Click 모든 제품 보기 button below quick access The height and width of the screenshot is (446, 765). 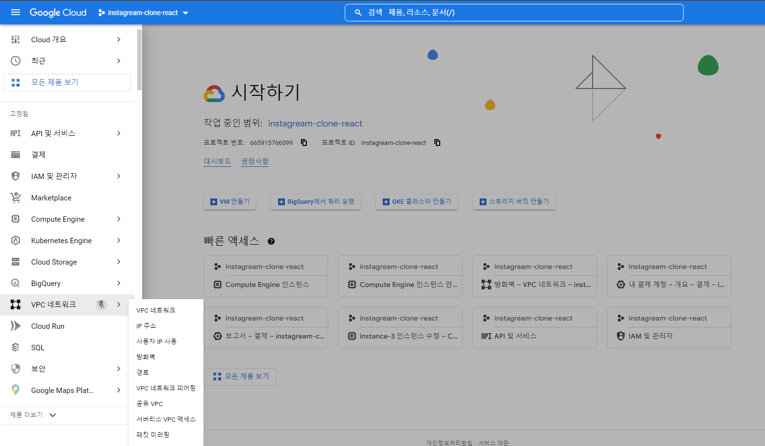tap(240, 376)
